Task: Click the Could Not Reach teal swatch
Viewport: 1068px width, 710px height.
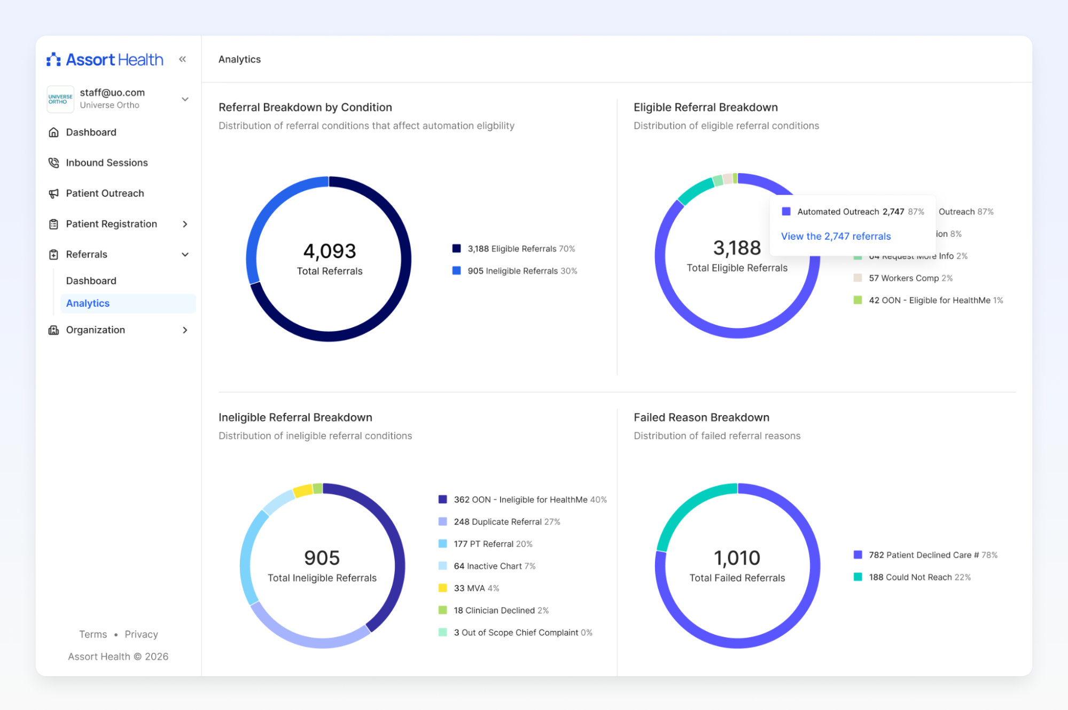Action: tap(857, 577)
